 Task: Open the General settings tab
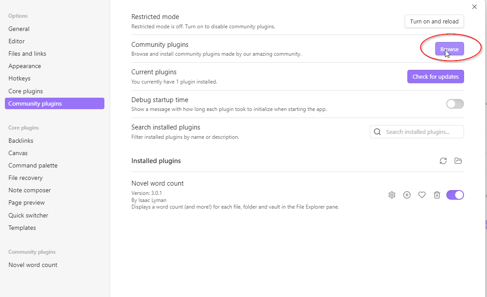(x=19, y=29)
